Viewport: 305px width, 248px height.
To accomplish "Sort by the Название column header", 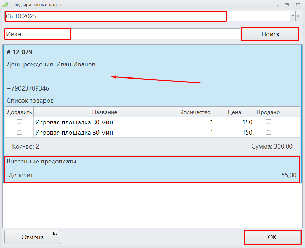I will [105, 112].
